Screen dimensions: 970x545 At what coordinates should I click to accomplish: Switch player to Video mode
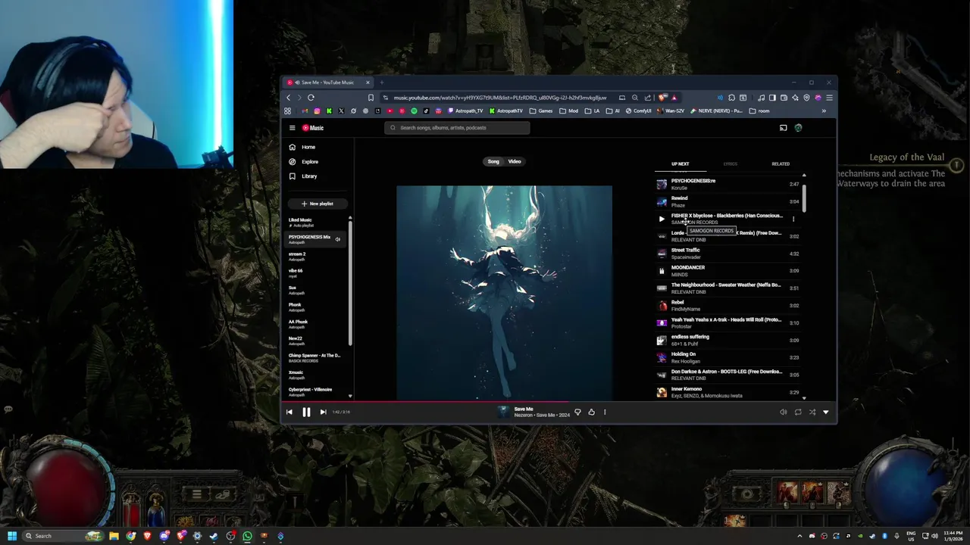coord(515,161)
